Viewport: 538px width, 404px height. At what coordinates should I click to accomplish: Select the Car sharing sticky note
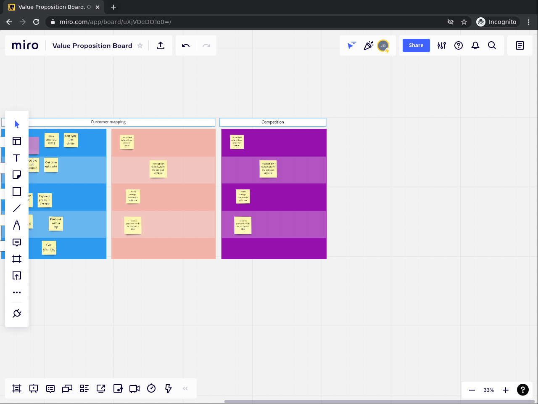49,247
